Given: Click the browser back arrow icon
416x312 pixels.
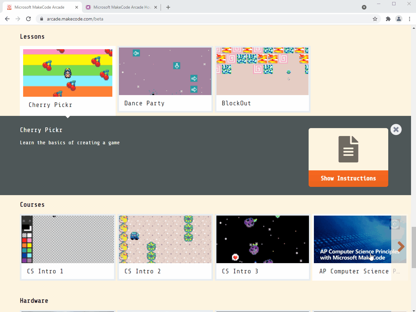Looking at the screenshot, I should click(x=7, y=19).
